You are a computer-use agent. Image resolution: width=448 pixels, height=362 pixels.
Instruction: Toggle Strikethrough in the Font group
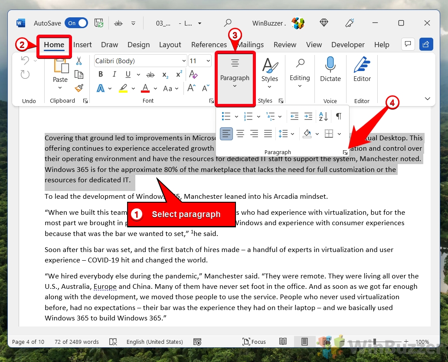[x=150, y=74]
